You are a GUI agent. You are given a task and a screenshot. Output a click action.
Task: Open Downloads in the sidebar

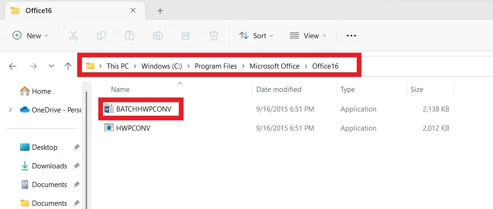click(x=49, y=166)
